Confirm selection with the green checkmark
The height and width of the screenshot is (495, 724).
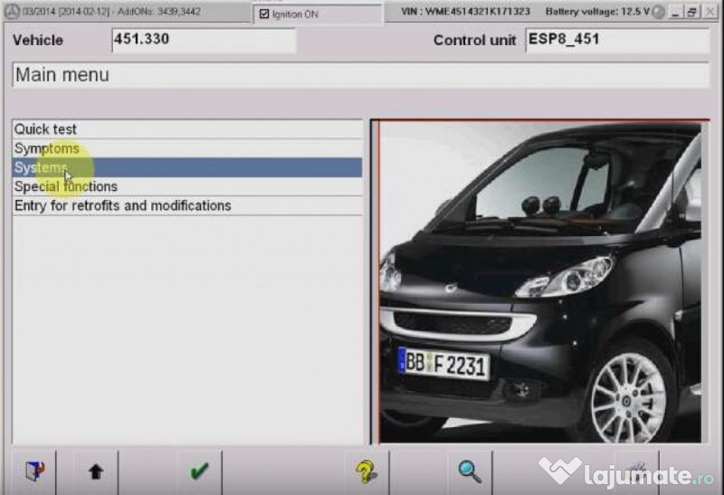(199, 471)
